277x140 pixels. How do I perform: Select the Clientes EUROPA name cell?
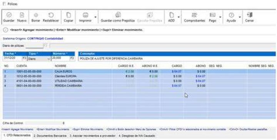pos(65,76)
